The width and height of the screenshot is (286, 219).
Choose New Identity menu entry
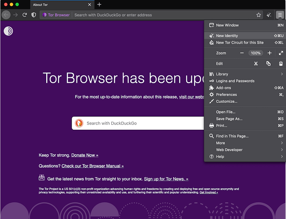tap(245, 36)
